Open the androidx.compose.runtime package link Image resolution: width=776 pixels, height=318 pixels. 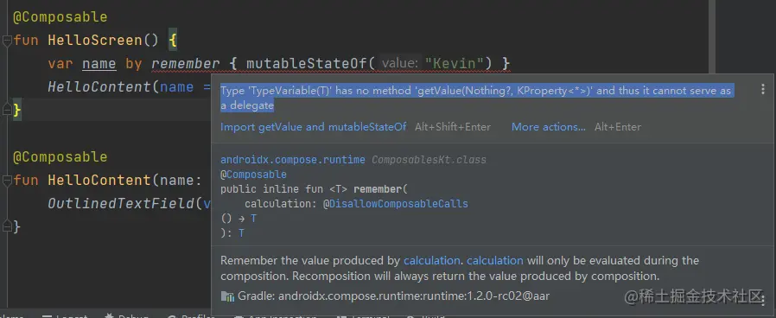[292, 160]
